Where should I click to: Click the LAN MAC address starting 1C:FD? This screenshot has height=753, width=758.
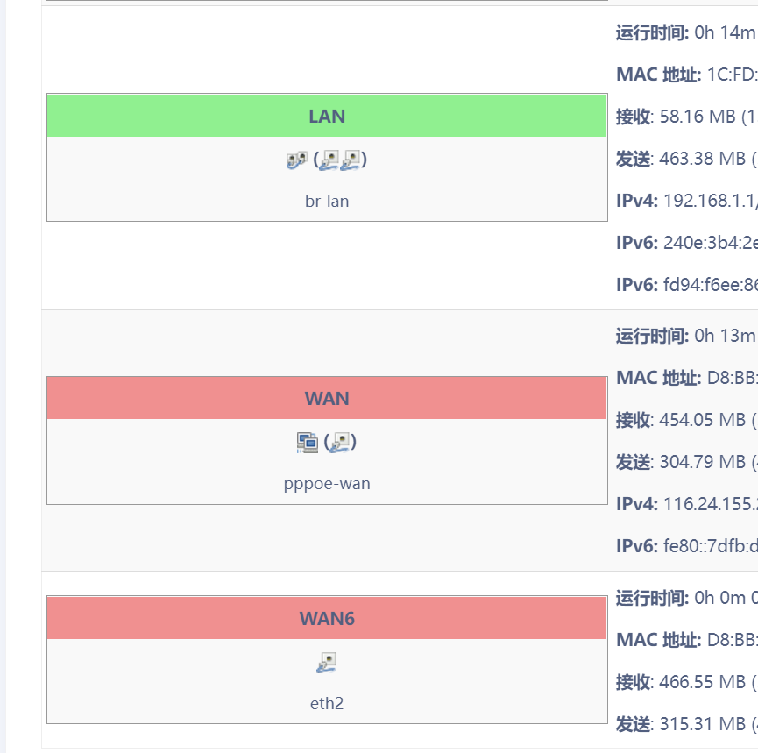click(692, 75)
